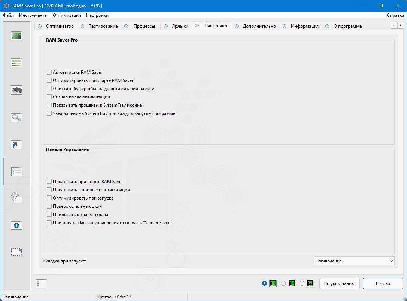407x301 pixels.
Task: Switch to the Ярлыки tab
Action: pos(176,26)
